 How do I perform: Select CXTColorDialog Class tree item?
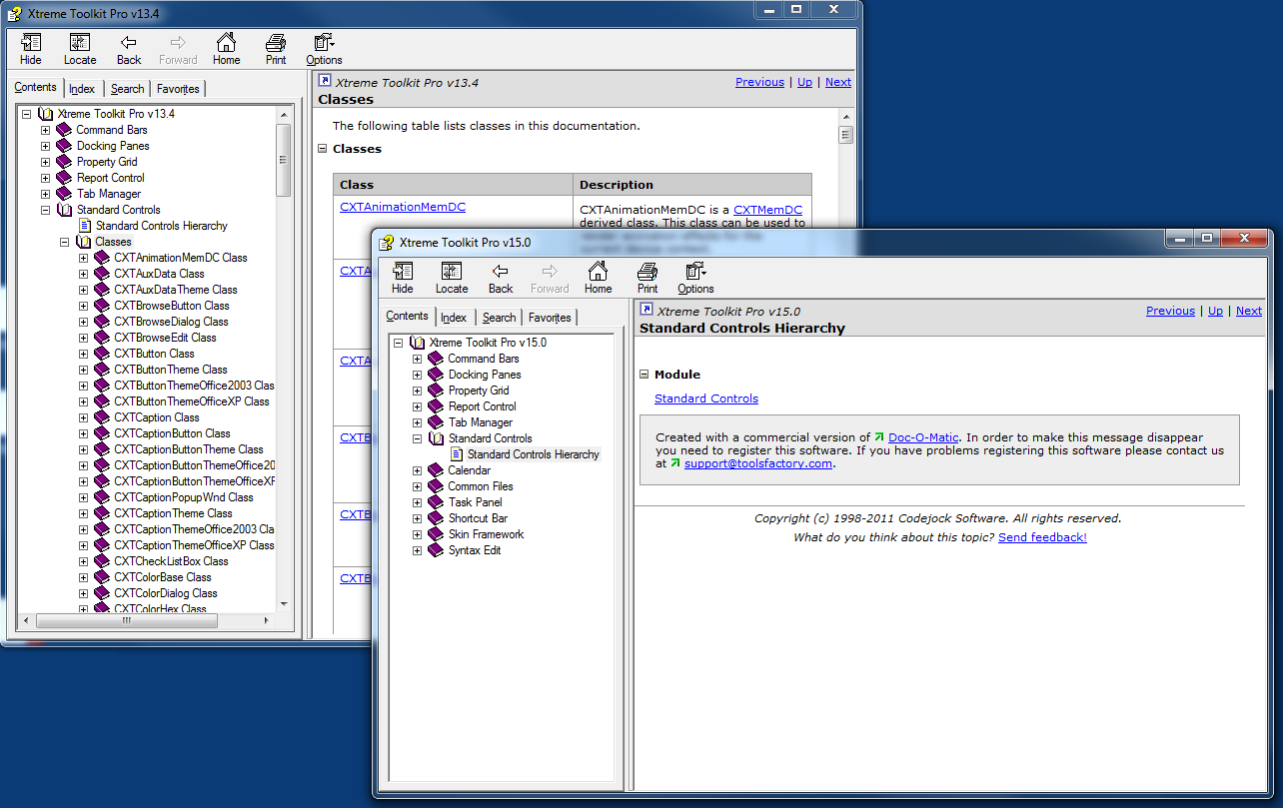pos(165,593)
